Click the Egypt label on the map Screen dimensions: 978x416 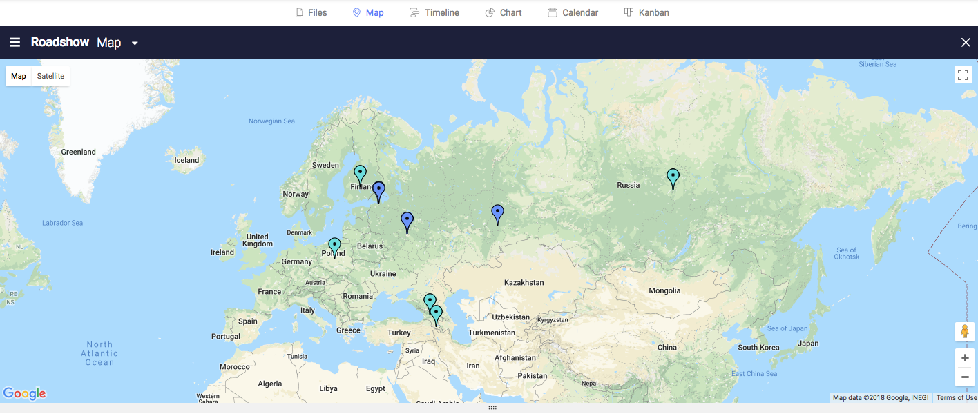(x=376, y=388)
